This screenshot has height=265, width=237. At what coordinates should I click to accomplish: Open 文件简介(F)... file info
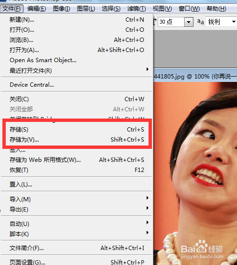pyautogui.click(x=76, y=248)
